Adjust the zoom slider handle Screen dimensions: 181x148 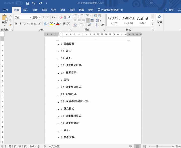(x=157, y=146)
